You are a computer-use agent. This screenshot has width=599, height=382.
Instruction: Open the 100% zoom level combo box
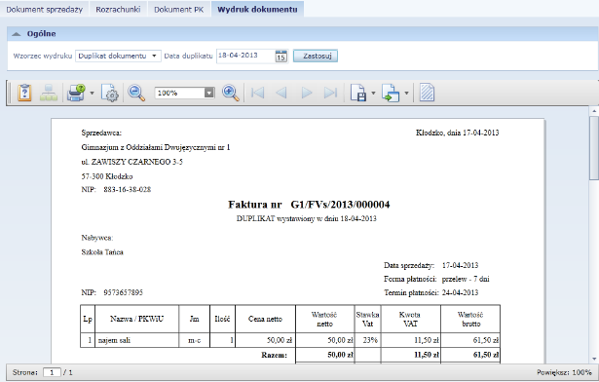tap(184, 93)
